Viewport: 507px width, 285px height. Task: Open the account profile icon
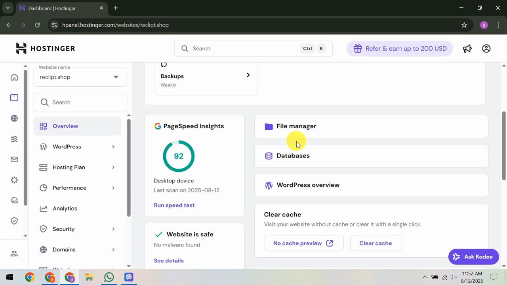(x=486, y=49)
